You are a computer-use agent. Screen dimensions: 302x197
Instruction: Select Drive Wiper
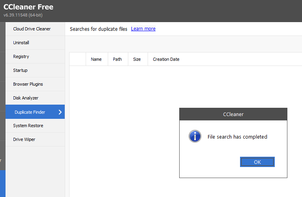35,139
